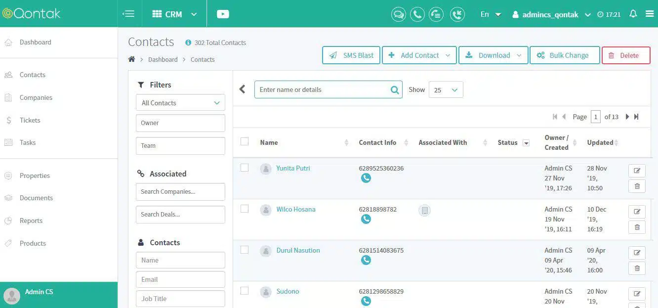The height and width of the screenshot is (308, 658).
Task: Go to the previous page of contacts
Action: [x=564, y=117]
